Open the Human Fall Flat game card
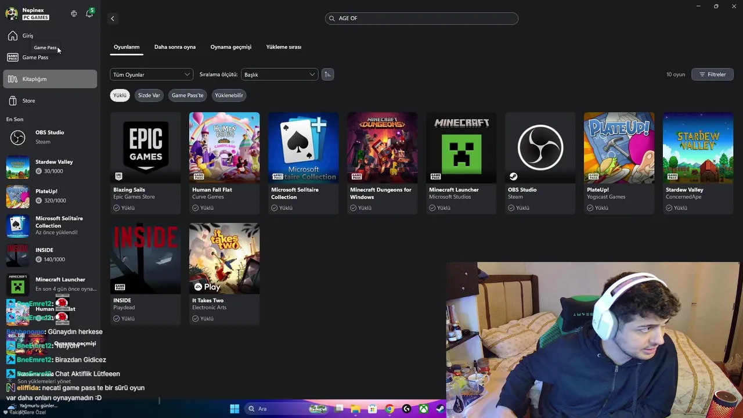 click(x=224, y=163)
